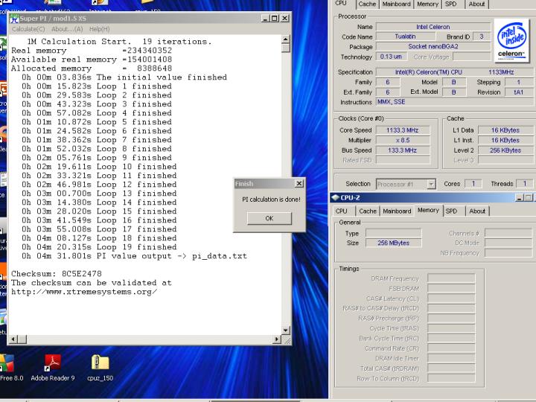Switch to Cache tab in upper CPU-Z
Image resolution: width=536 pixels, height=402 pixels.
pos(367,4)
